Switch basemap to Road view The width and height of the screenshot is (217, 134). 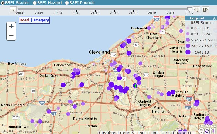point(24,20)
